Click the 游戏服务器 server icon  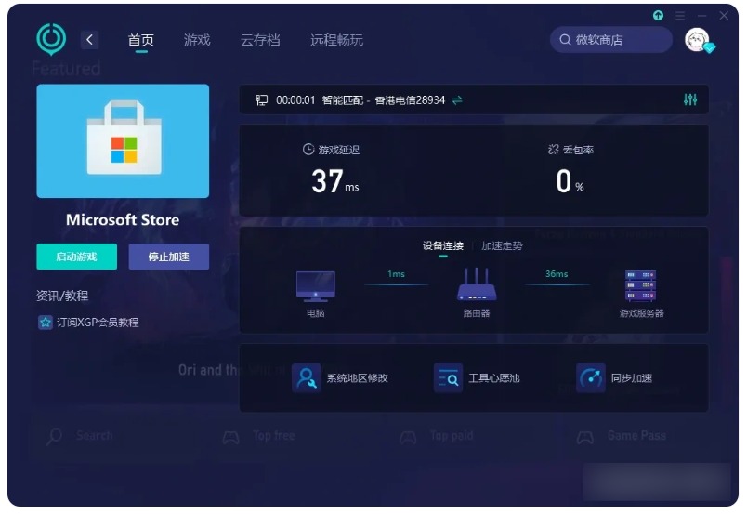click(641, 285)
